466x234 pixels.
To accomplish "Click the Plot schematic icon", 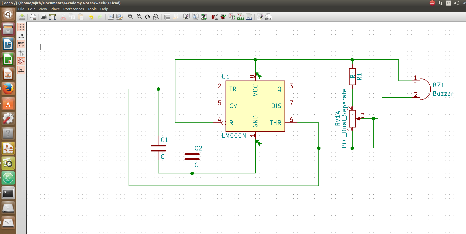I will [52, 17].
